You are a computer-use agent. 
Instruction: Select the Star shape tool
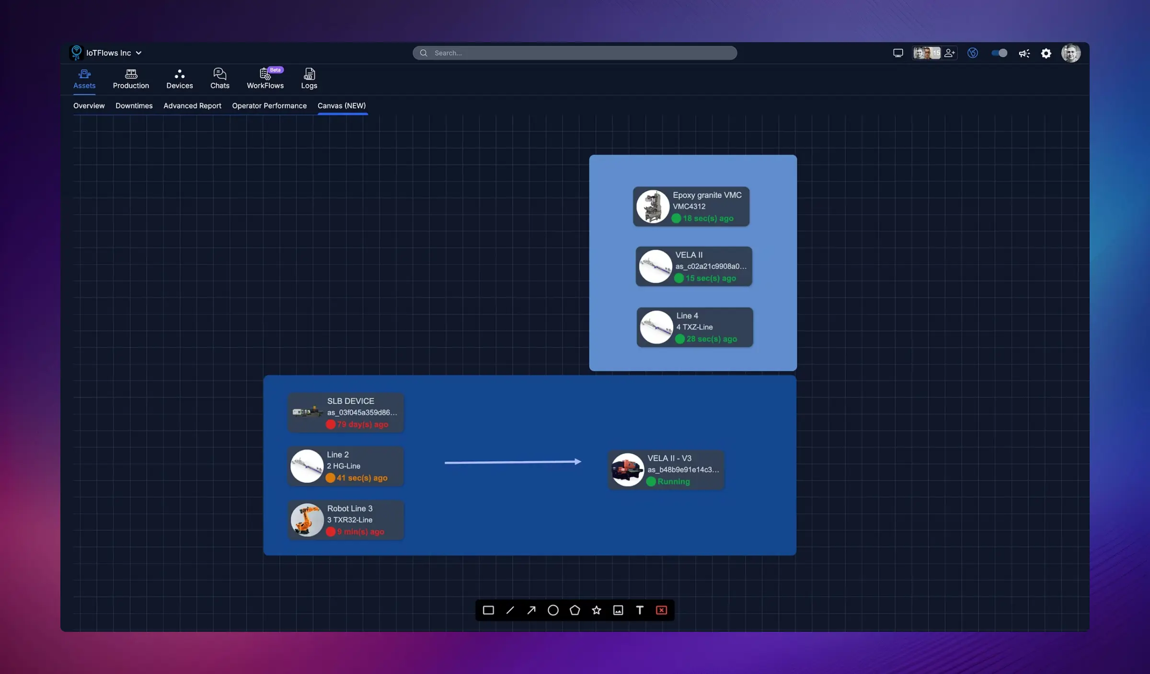pos(596,610)
